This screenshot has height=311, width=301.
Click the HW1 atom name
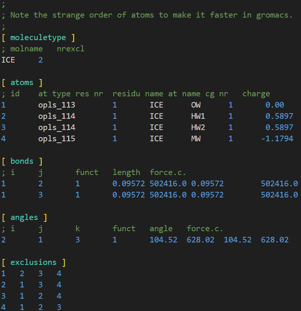click(x=198, y=116)
